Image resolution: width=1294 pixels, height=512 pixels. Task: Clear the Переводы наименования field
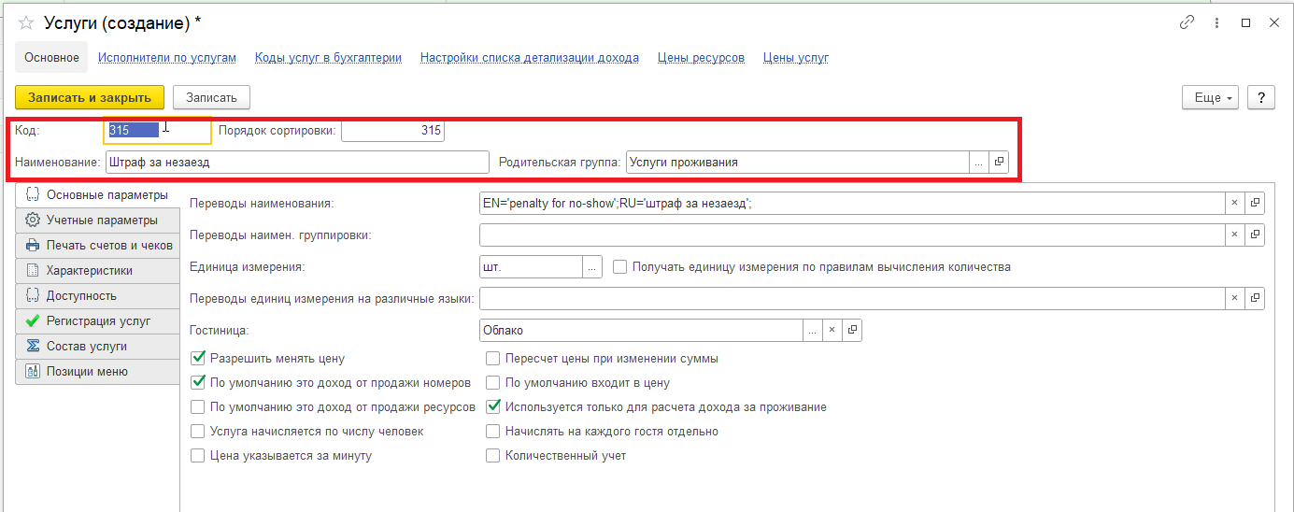click(x=1234, y=203)
